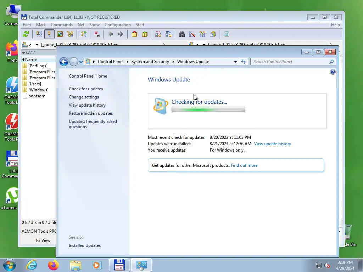
Task: Go back with Total Commander's left arrow icon
Action: pos(111,34)
